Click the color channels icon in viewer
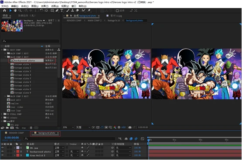This screenshot has height=160, width=242. point(115,127)
